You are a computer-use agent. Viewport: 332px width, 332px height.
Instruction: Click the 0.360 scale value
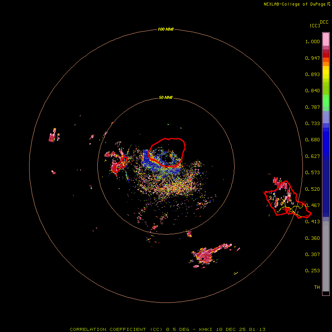tap(312, 238)
